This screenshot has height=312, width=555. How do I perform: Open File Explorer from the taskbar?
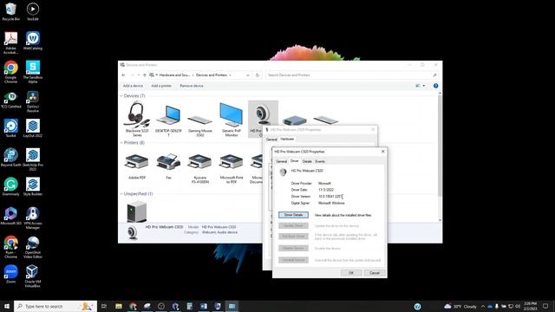pyautogui.click(x=119, y=306)
